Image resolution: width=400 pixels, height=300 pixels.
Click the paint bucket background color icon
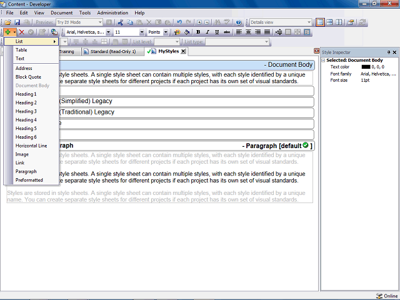[186, 32]
